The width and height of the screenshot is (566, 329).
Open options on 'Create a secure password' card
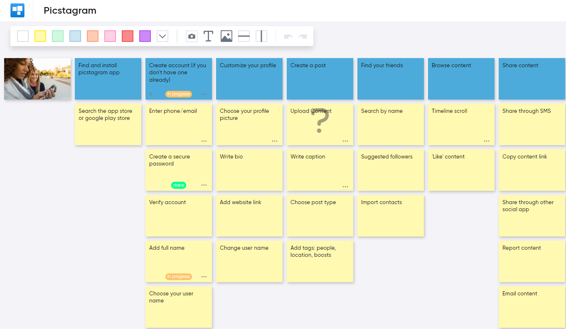click(x=204, y=185)
